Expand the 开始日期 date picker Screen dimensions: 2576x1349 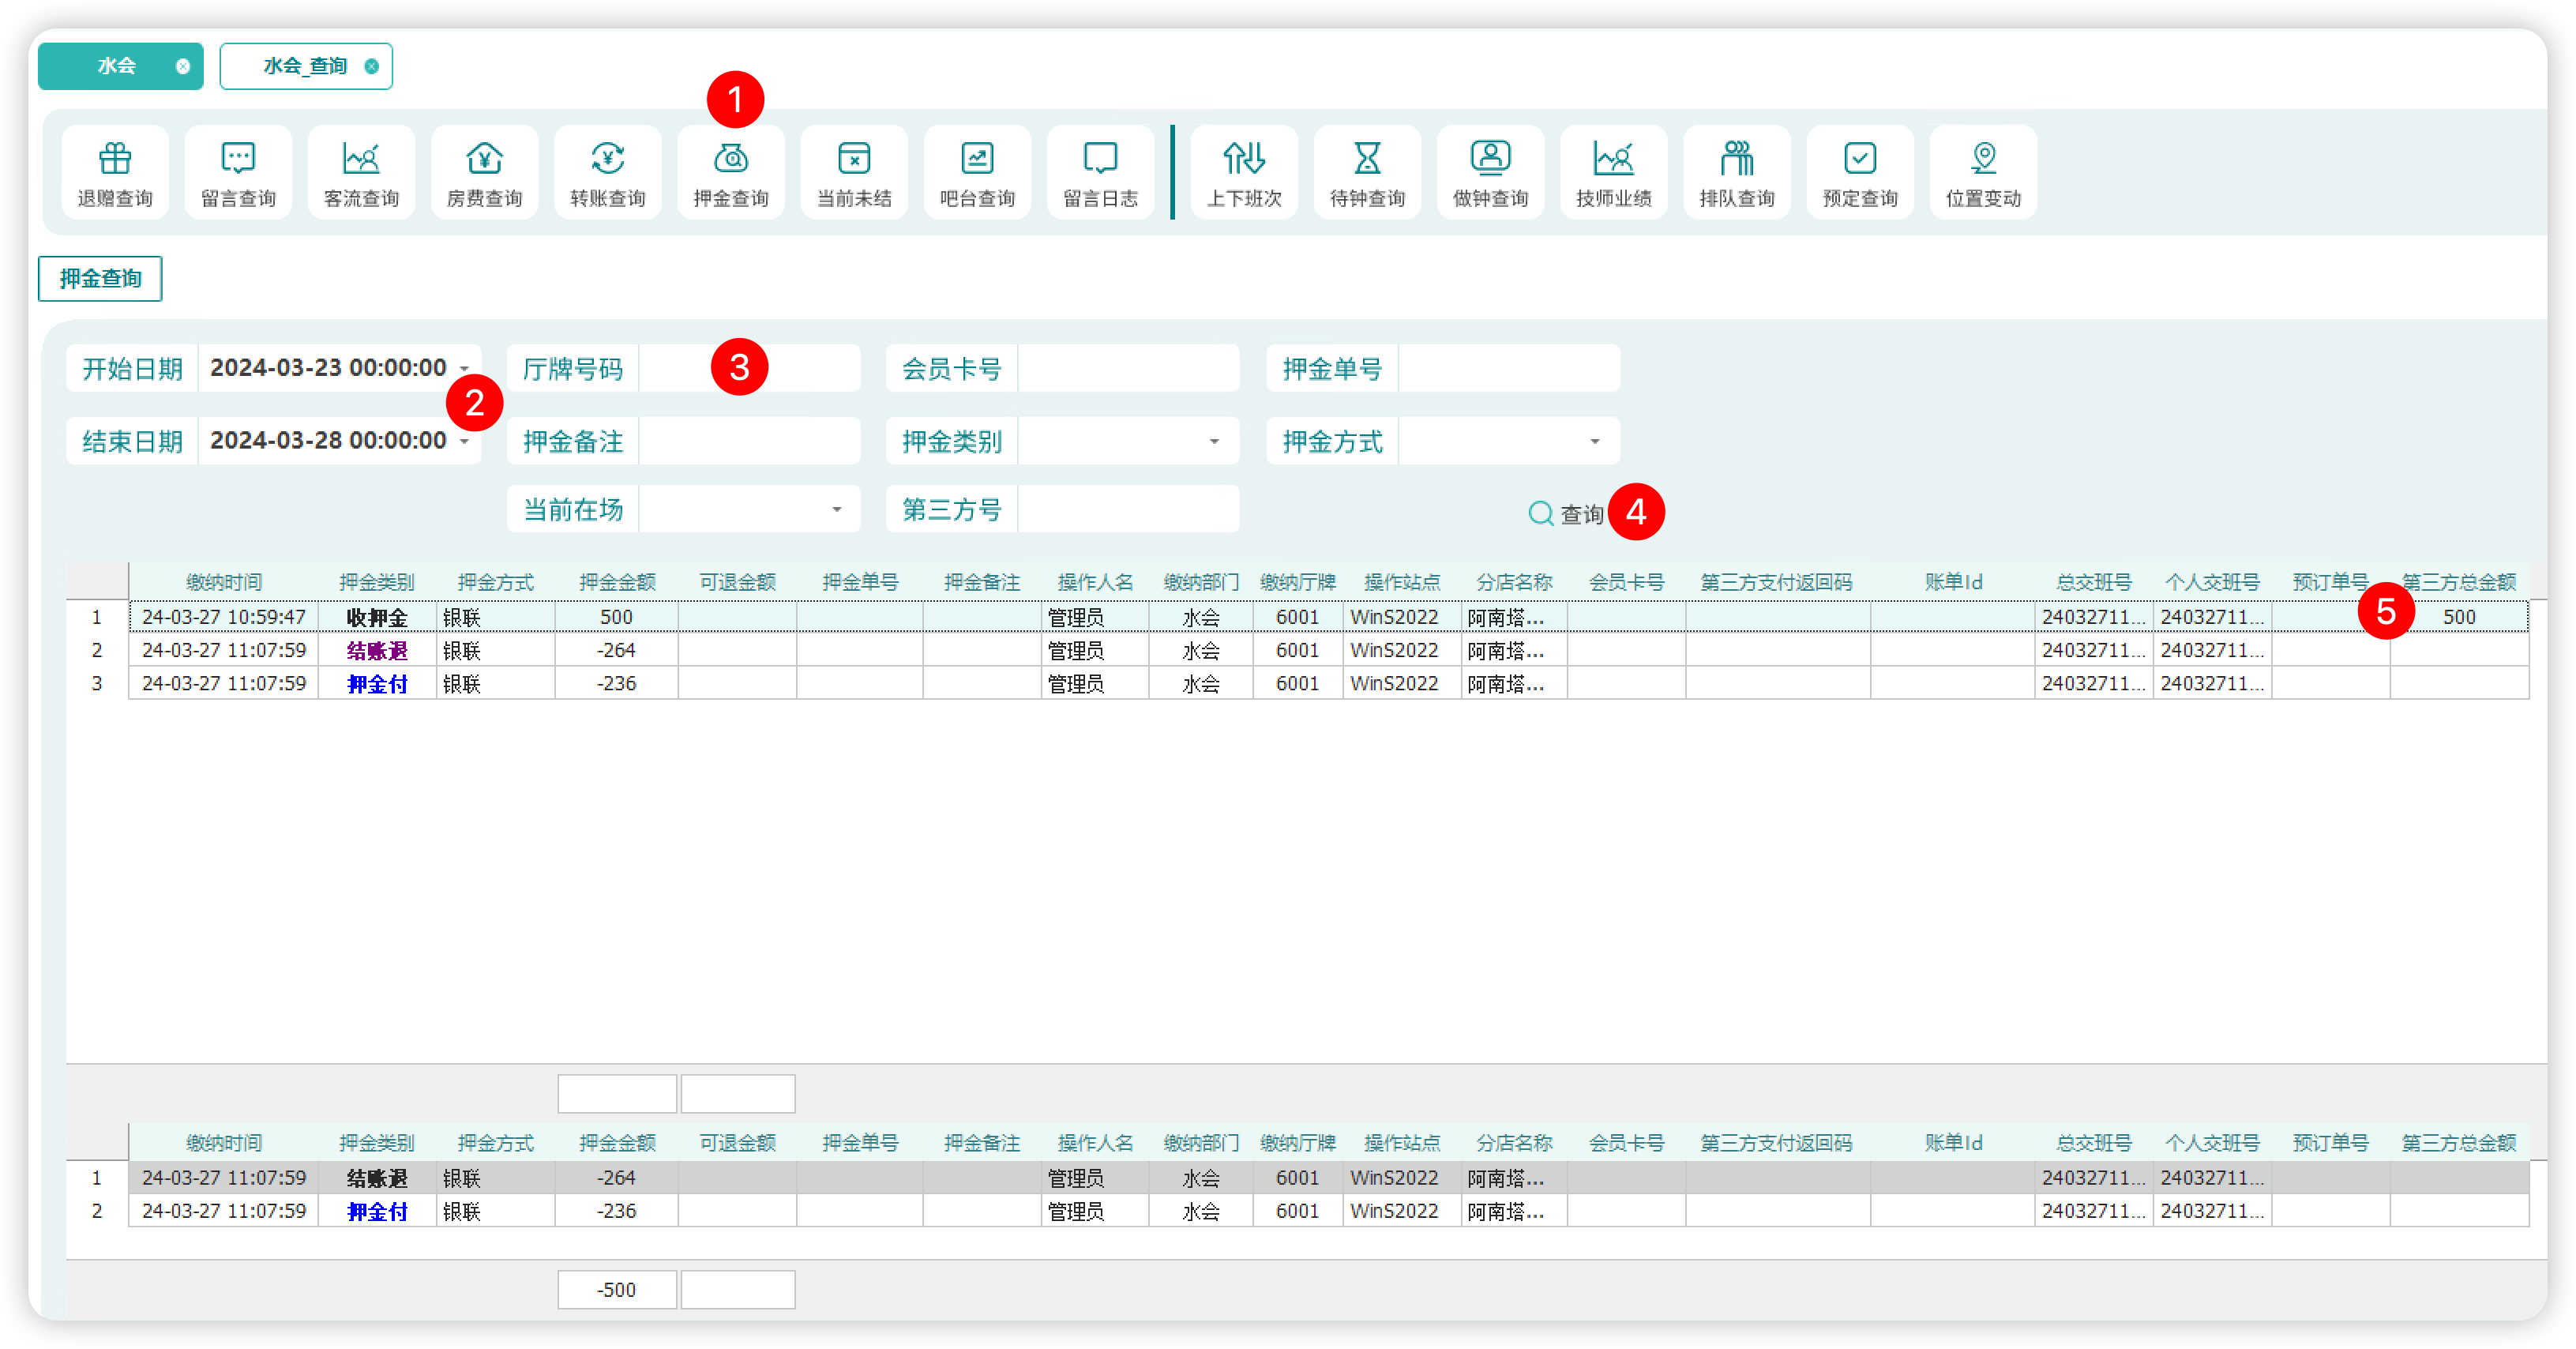click(464, 369)
